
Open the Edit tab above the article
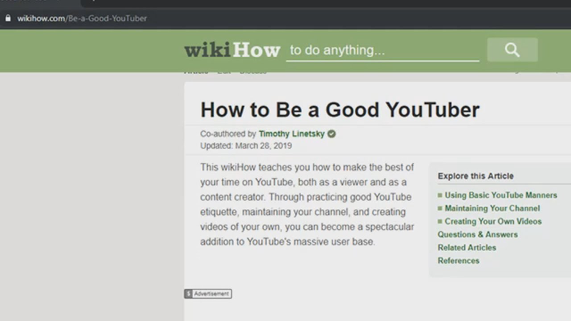point(224,72)
